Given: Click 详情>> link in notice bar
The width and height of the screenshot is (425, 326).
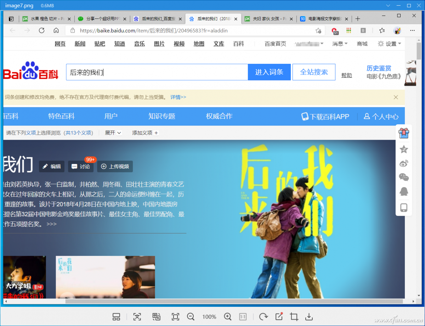Looking at the screenshot, I should (x=178, y=97).
